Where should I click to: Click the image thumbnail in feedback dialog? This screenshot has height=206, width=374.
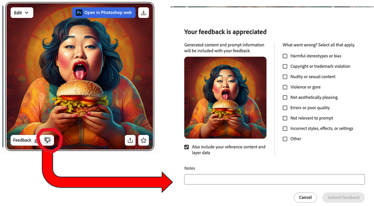[225, 97]
